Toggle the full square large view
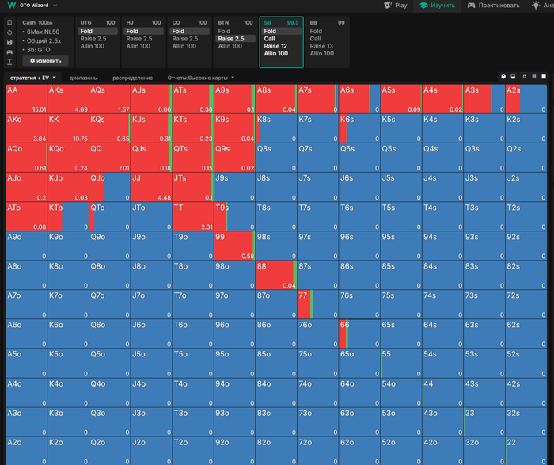The height and width of the screenshot is (465, 554). click(x=544, y=77)
